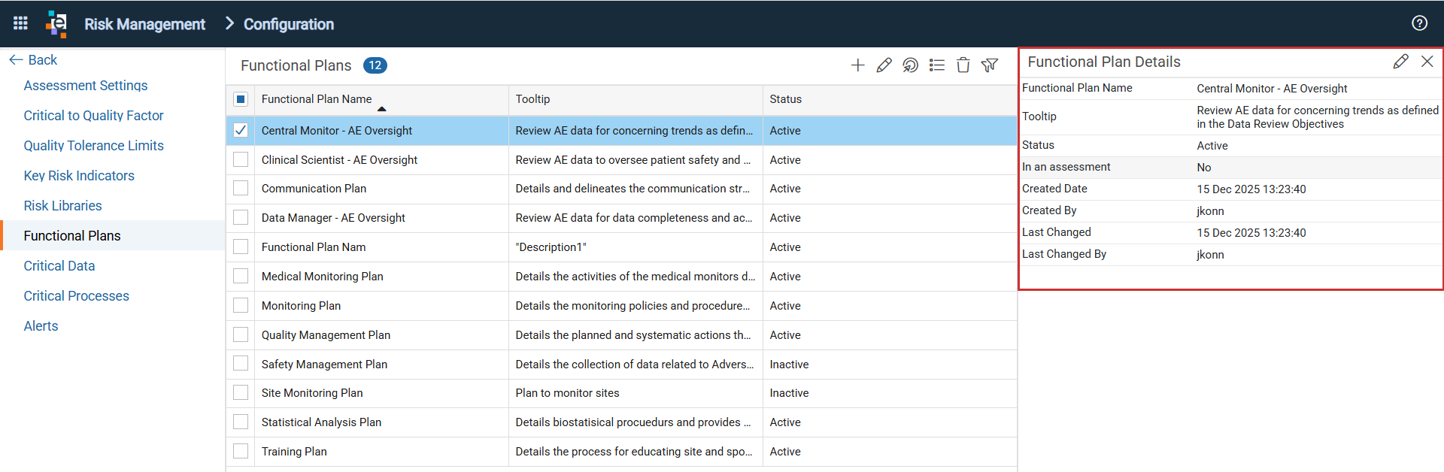Viewport: 1444px width, 472px height.
Task: Sort by Functional Plan Name arrow
Action: tap(381, 109)
